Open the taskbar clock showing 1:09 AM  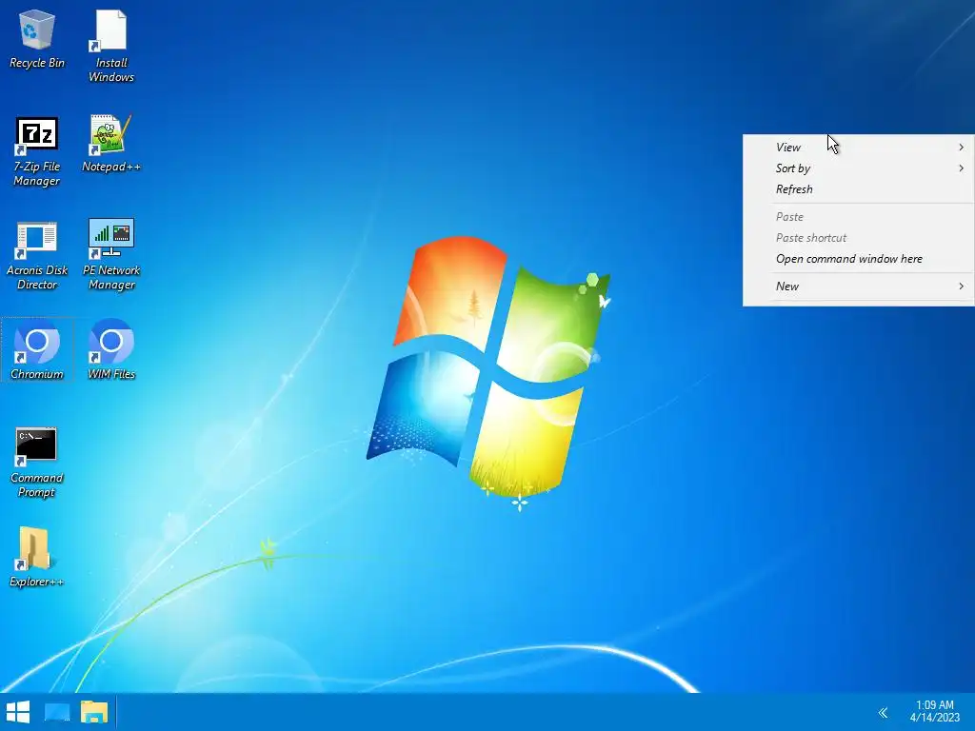(935, 711)
